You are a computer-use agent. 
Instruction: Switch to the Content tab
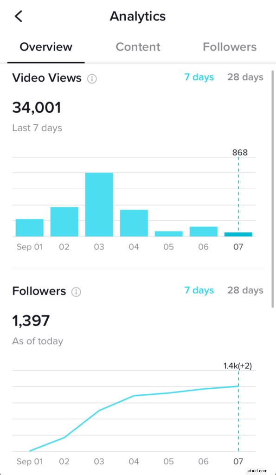pos(138,46)
